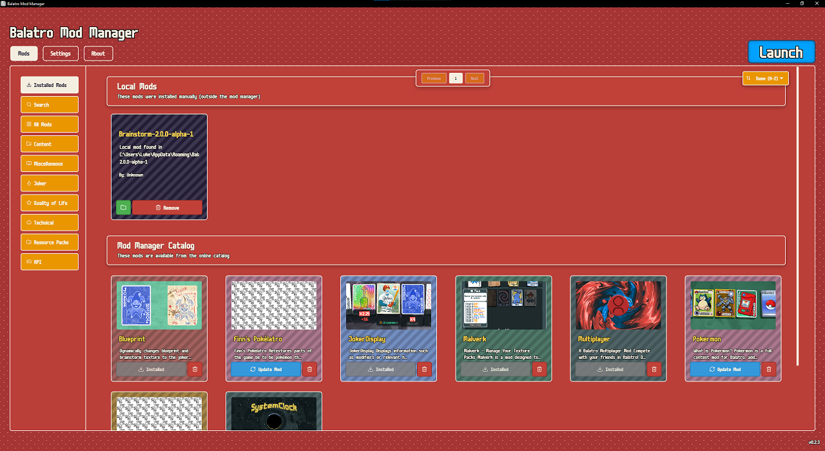Click the API gamepad icon

[x=29, y=261]
